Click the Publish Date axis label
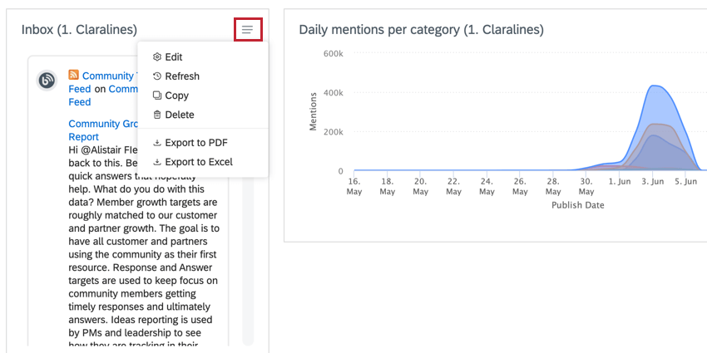707x353 pixels. tap(577, 205)
